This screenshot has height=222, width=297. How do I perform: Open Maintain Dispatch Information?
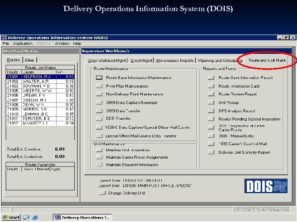99,164
